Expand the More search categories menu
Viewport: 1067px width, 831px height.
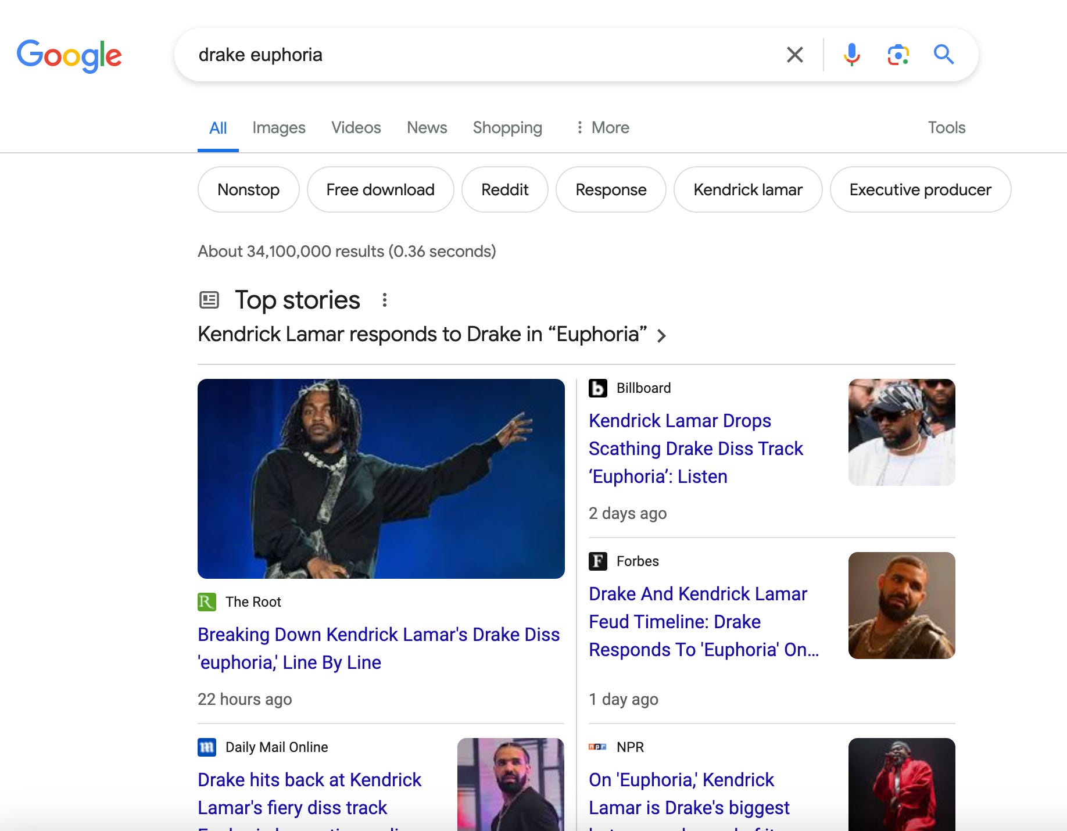(x=603, y=128)
